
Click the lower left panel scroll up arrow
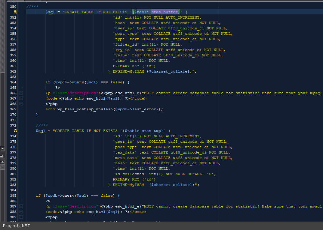(2, 162)
